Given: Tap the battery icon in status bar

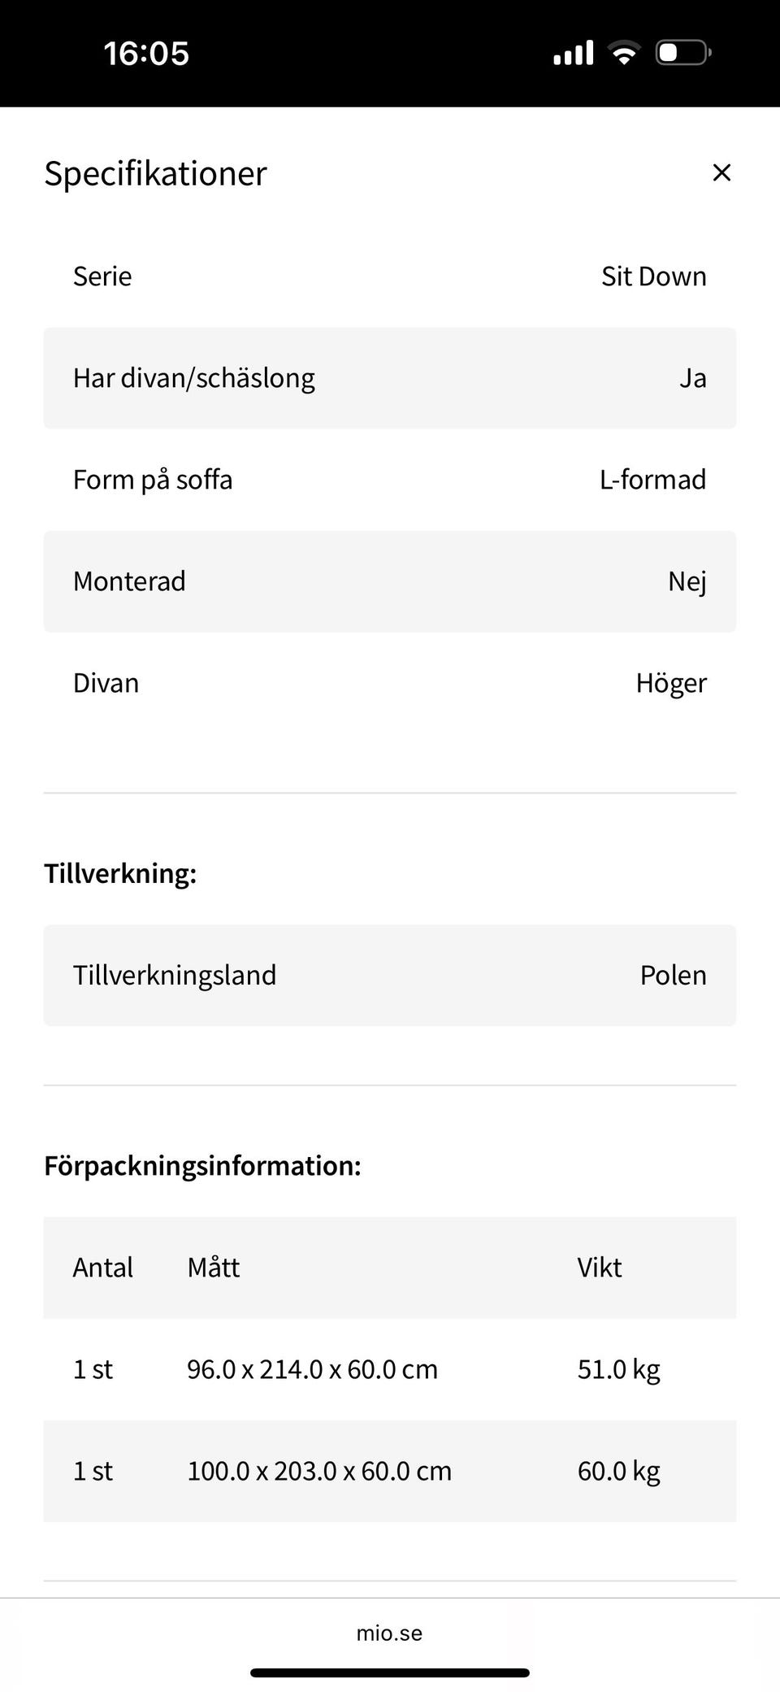Looking at the screenshot, I should (x=682, y=53).
